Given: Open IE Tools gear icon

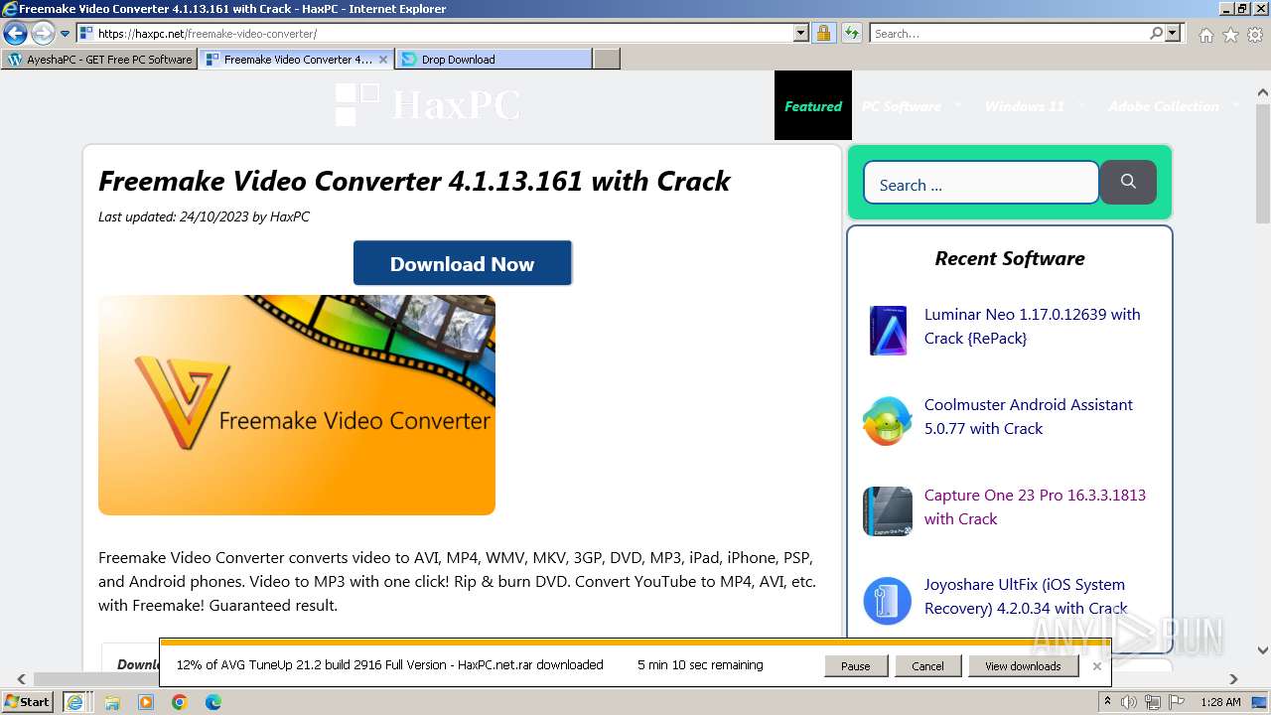Looking at the screenshot, I should [x=1255, y=35].
